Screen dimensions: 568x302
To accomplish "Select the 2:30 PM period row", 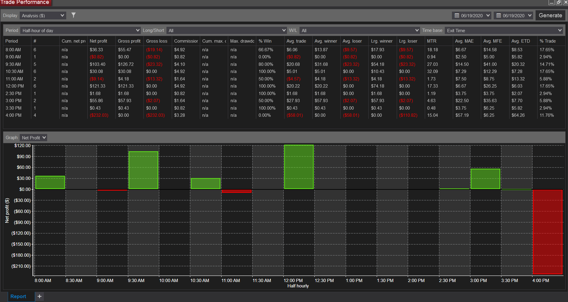I will (284, 94).
